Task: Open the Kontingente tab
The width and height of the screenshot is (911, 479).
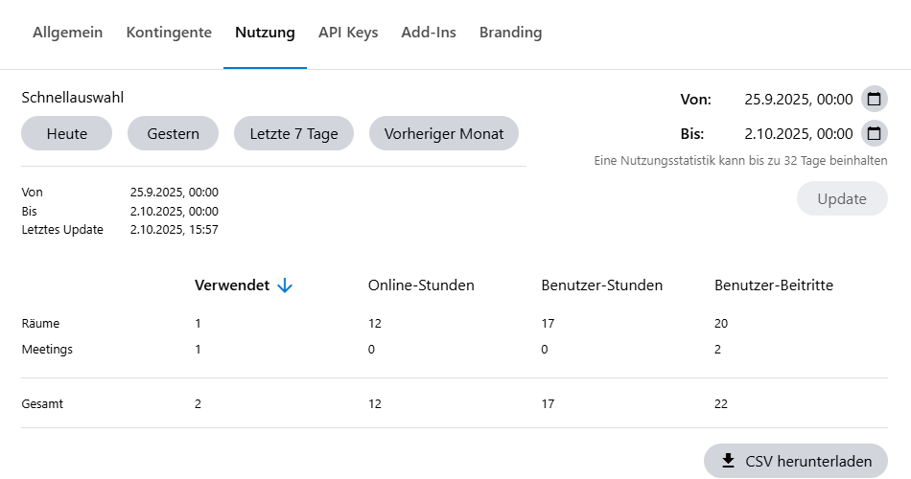Action: click(x=169, y=33)
